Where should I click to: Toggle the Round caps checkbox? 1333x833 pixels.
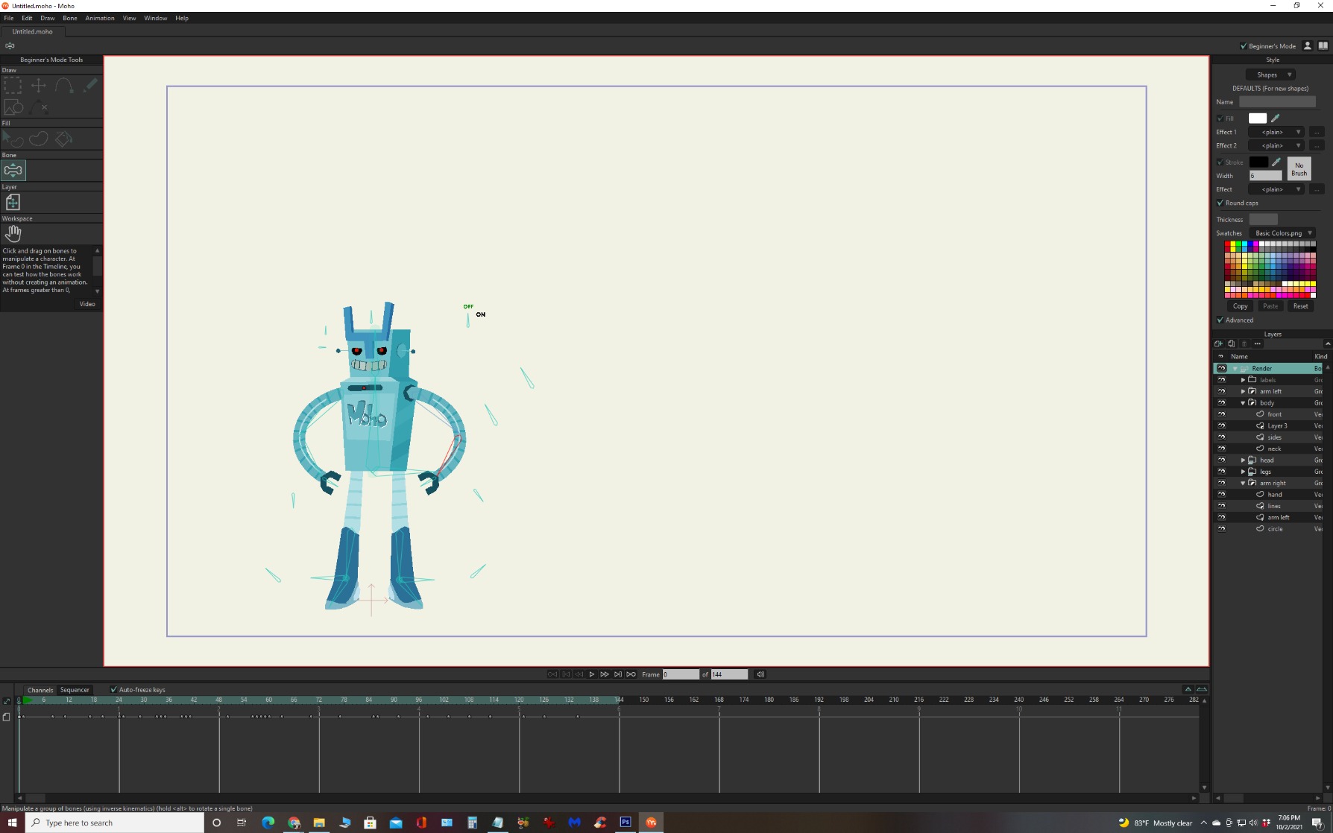pyautogui.click(x=1220, y=203)
